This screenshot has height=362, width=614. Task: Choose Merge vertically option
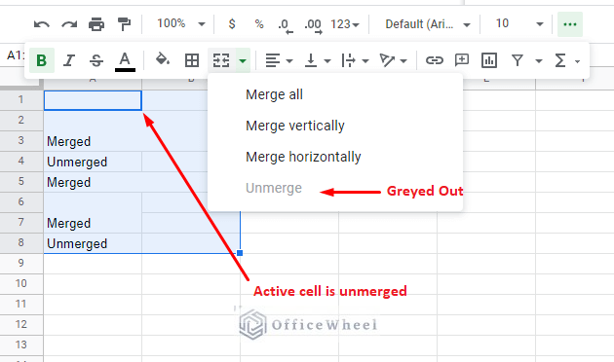coord(295,126)
